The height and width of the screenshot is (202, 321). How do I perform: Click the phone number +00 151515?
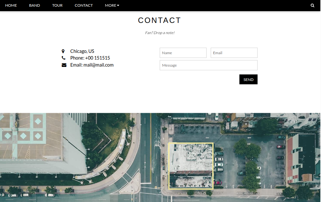pos(98,58)
